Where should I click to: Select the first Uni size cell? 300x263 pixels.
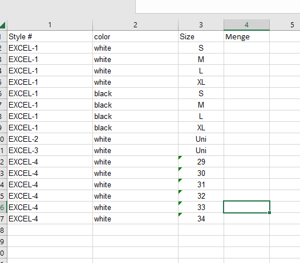click(201, 139)
